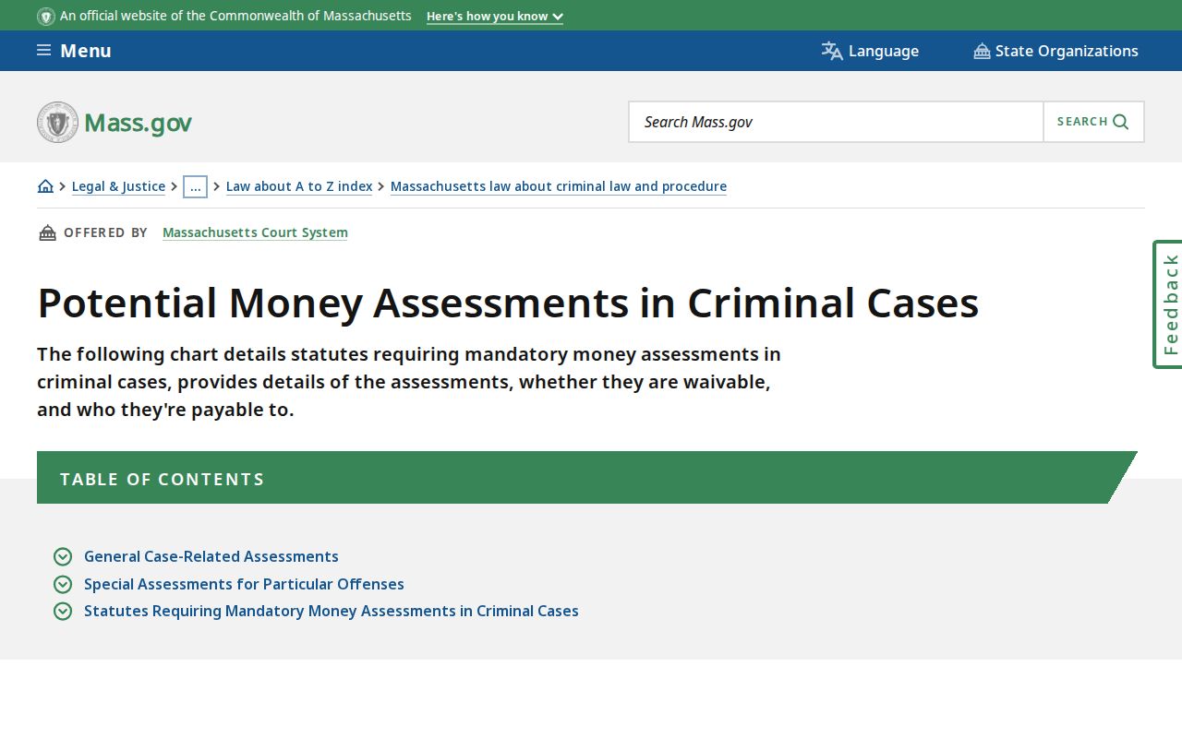Click the official website of the Commonwealth text
The height and width of the screenshot is (738, 1182).
[x=235, y=16]
